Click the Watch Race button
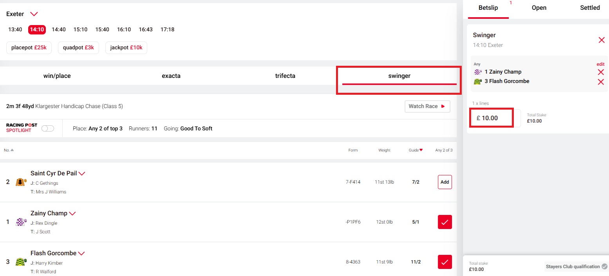 (x=427, y=106)
